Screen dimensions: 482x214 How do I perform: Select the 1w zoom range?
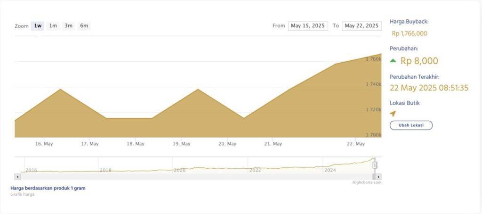38,26
